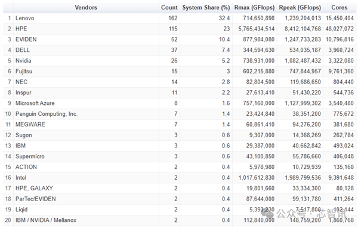
Task: Click the Supermicro vendor entry
Action: coord(30,156)
